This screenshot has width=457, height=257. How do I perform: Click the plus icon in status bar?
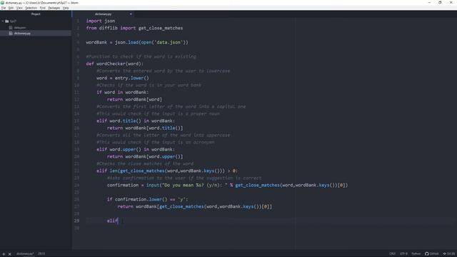point(4,254)
